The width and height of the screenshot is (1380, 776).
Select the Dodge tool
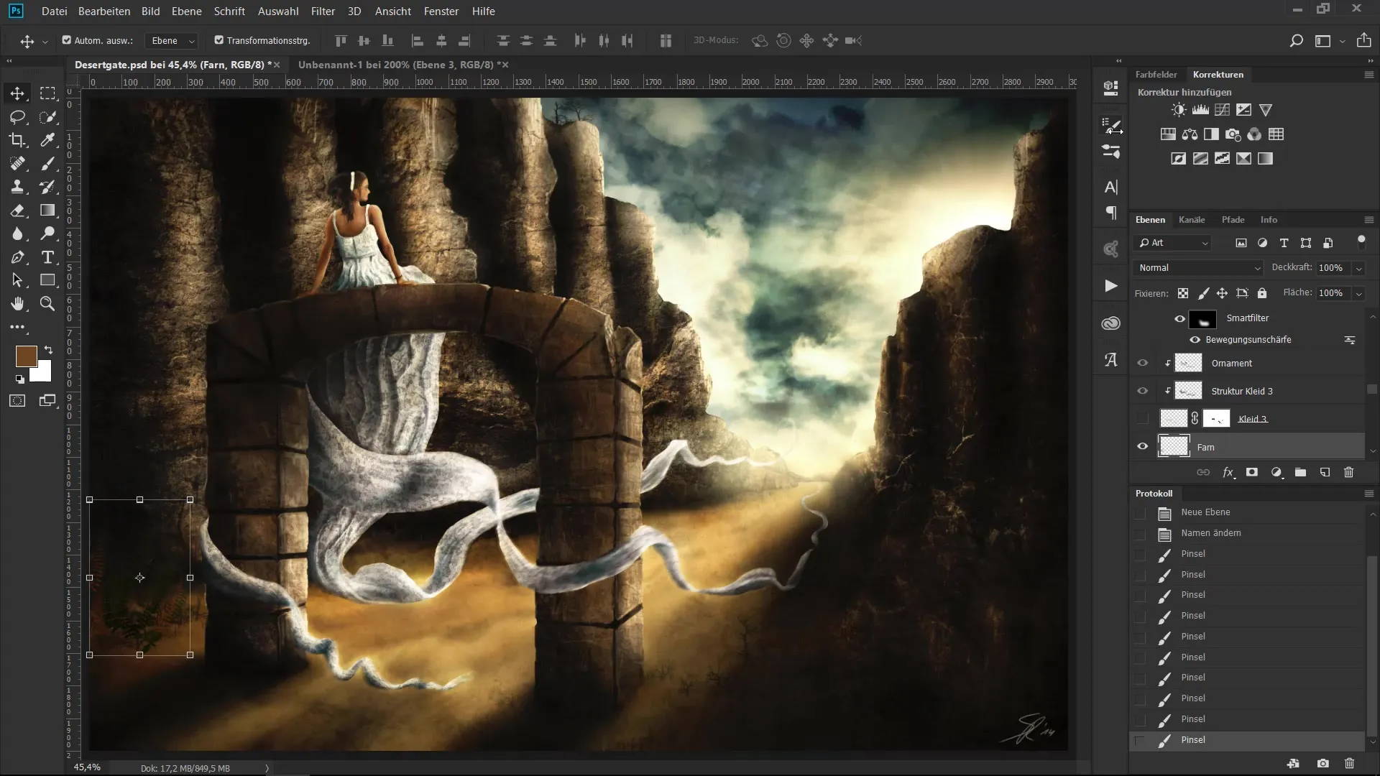click(47, 234)
